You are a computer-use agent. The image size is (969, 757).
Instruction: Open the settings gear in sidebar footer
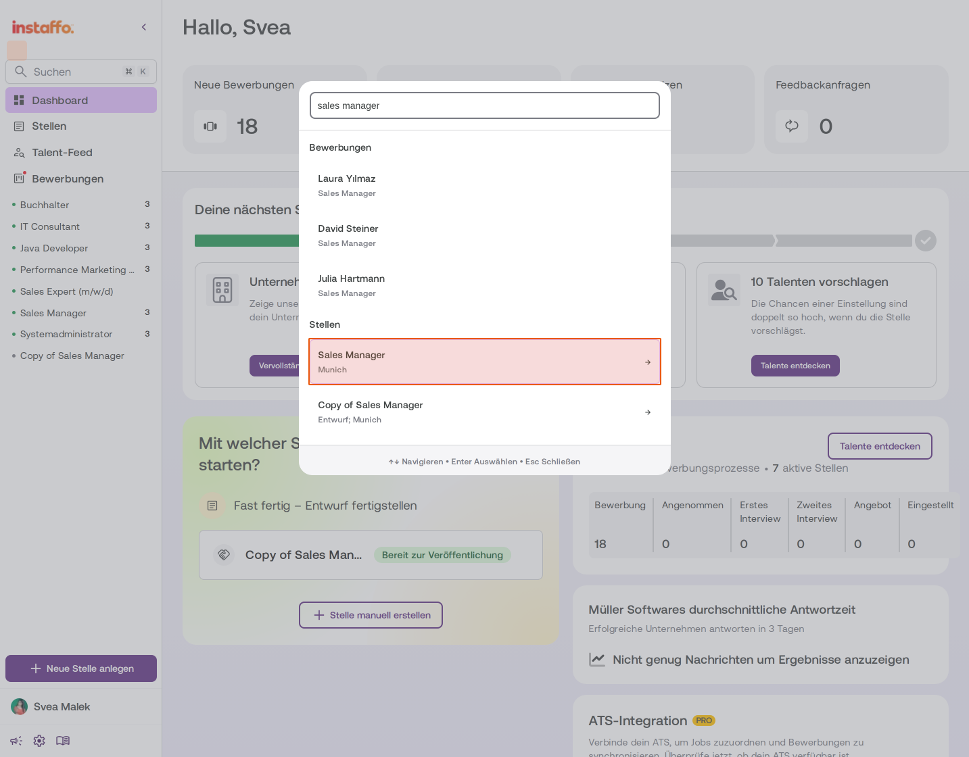pyautogui.click(x=39, y=741)
